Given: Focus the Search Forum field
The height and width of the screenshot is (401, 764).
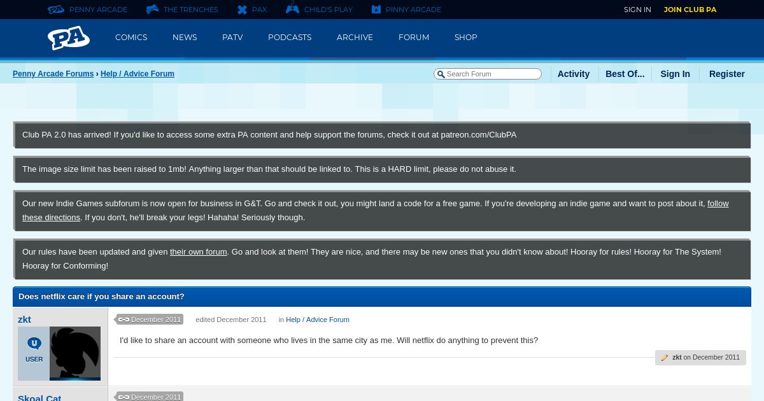Looking at the screenshot, I should pos(488,74).
